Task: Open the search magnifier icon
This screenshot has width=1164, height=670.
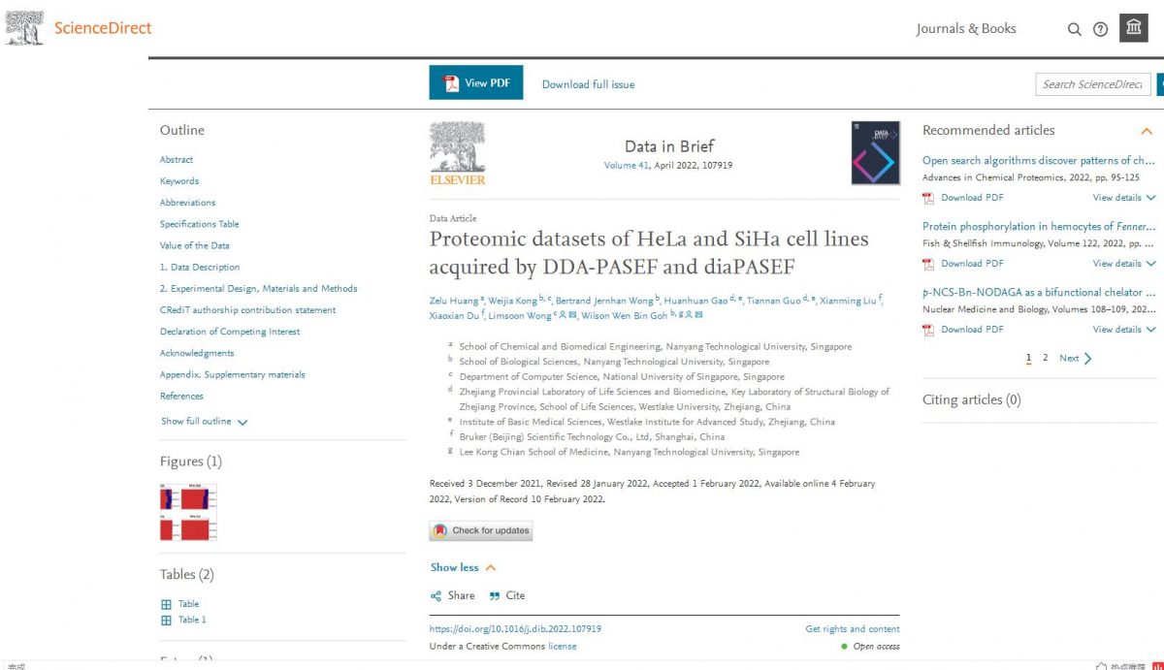Action: click(1075, 29)
